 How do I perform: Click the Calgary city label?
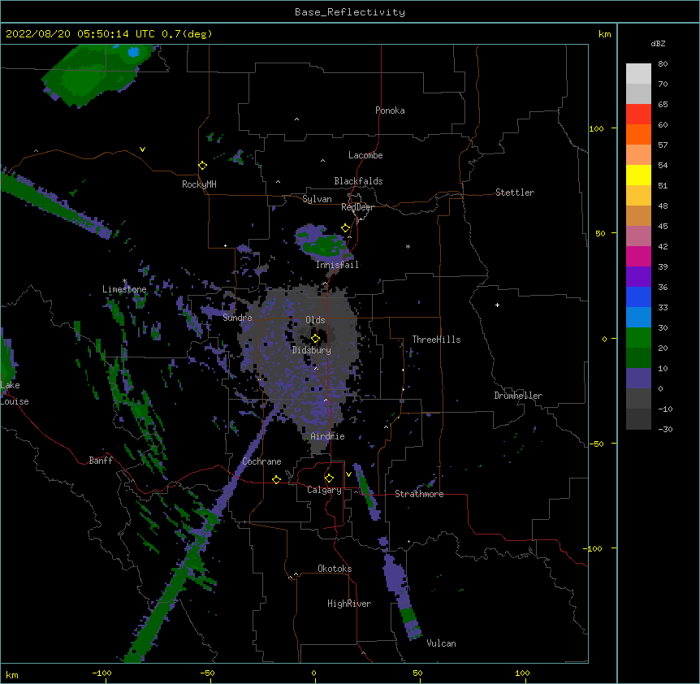325,490
